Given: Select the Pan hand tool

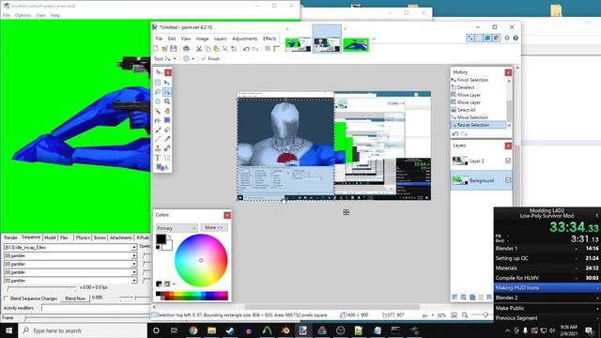Looking at the screenshot, I should 167,111.
